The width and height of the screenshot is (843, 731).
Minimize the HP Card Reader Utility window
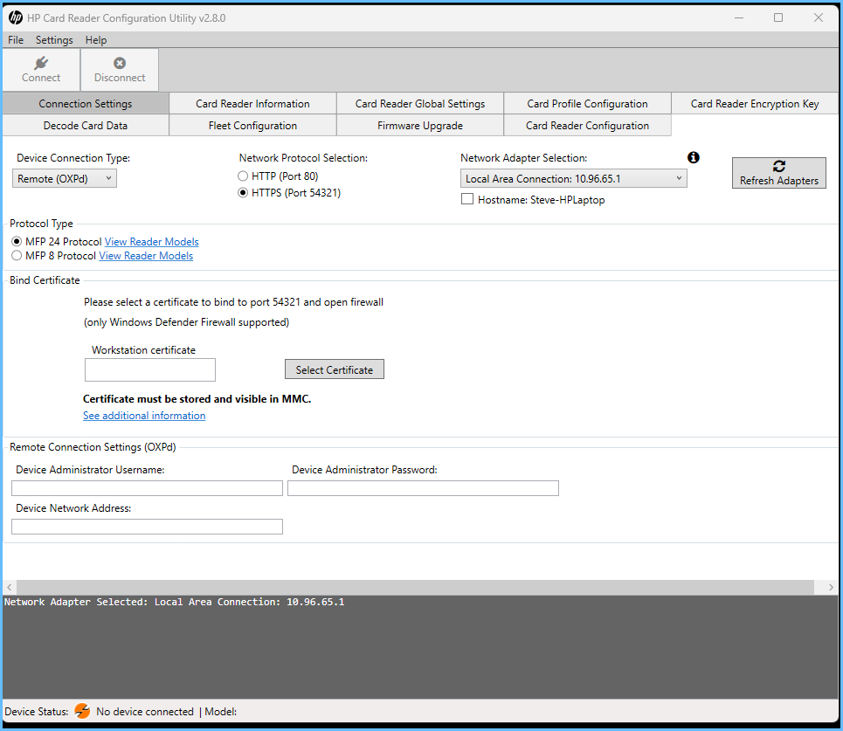pos(739,17)
